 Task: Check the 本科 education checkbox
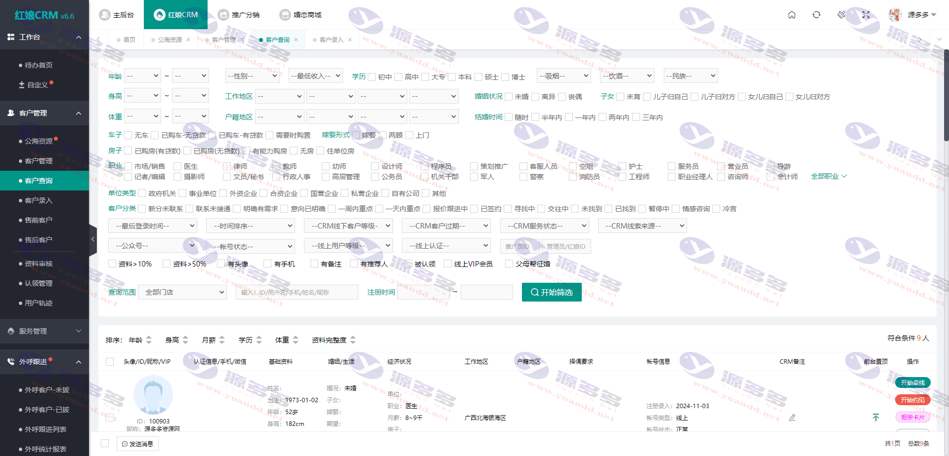pyautogui.click(x=452, y=76)
